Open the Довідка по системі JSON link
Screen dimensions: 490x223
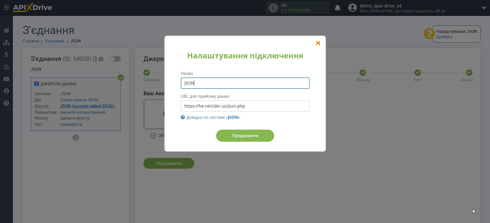(213, 117)
